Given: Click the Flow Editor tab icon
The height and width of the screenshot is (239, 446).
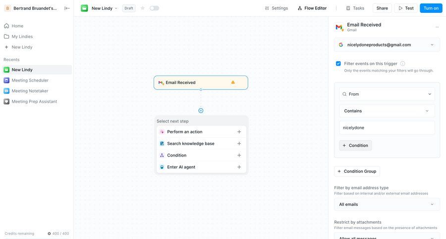Looking at the screenshot, I should coord(300,8).
